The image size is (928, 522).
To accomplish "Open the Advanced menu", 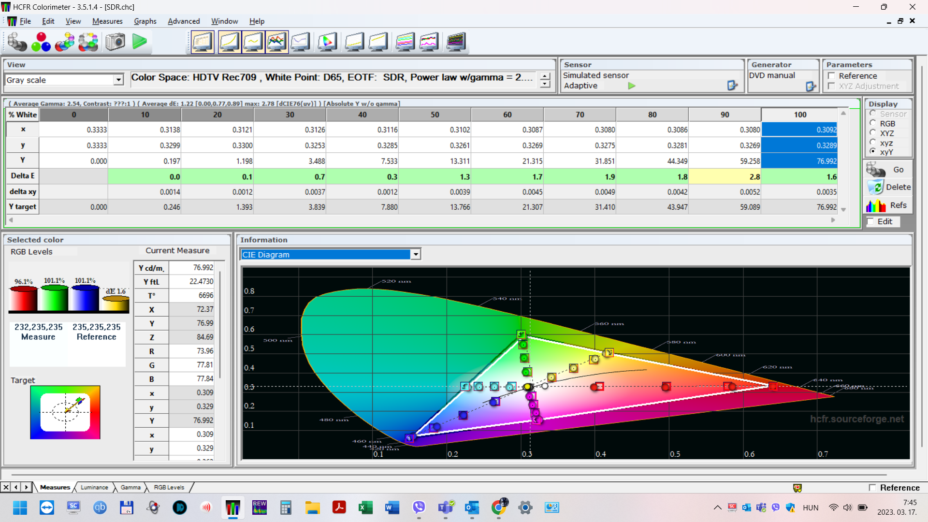I will (x=184, y=21).
